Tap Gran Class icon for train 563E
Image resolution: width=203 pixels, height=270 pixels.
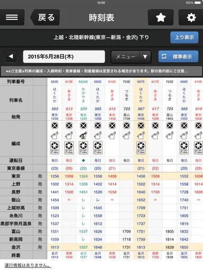point(54,148)
